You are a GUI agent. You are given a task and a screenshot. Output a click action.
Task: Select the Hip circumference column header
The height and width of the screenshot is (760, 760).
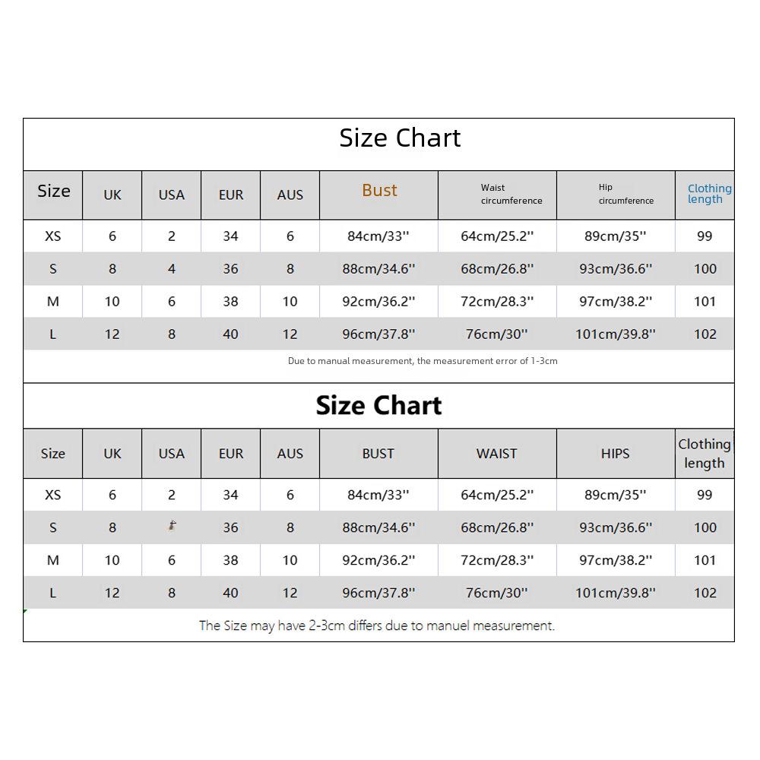pos(625,194)
